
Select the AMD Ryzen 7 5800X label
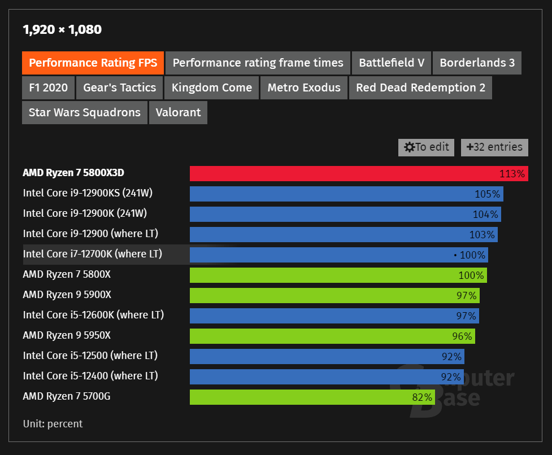point(67,274)
